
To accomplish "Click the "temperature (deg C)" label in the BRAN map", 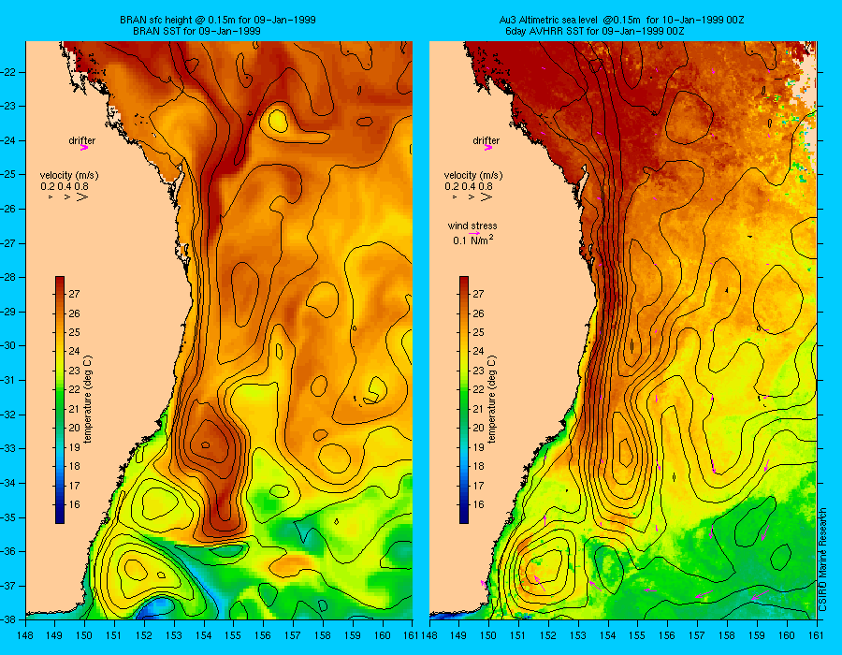I will tap(88, 400).
